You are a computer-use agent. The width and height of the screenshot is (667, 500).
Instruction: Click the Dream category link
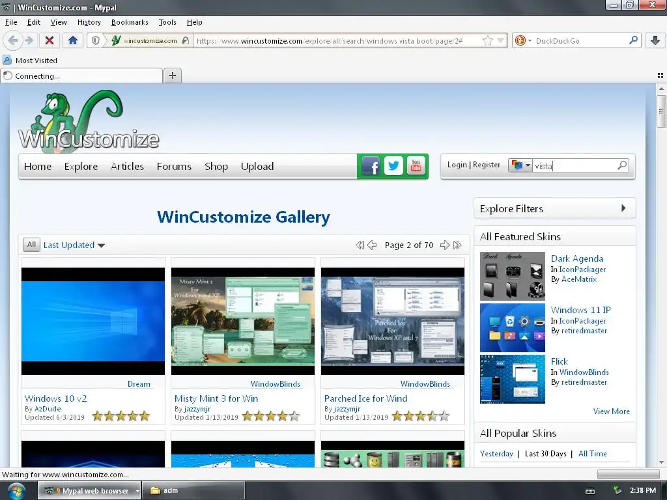tap(139, 384)
